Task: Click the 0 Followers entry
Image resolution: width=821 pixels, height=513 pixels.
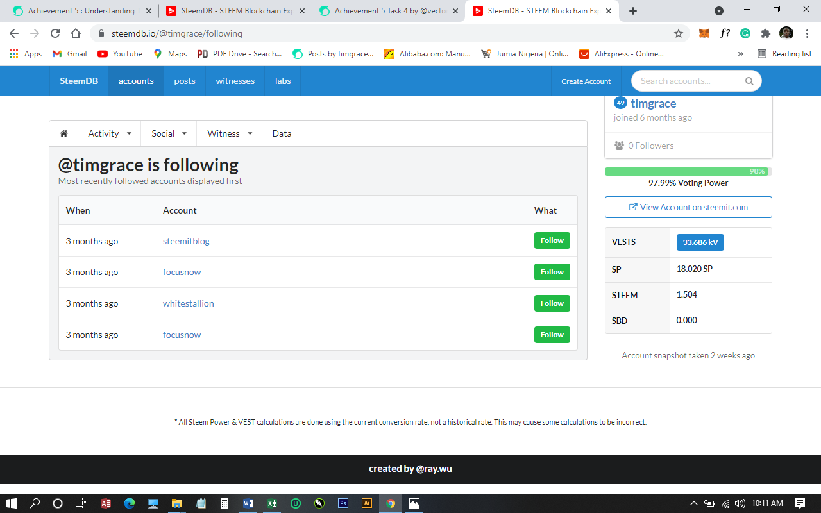Action: pyautogui.click(x=644, y=146)
